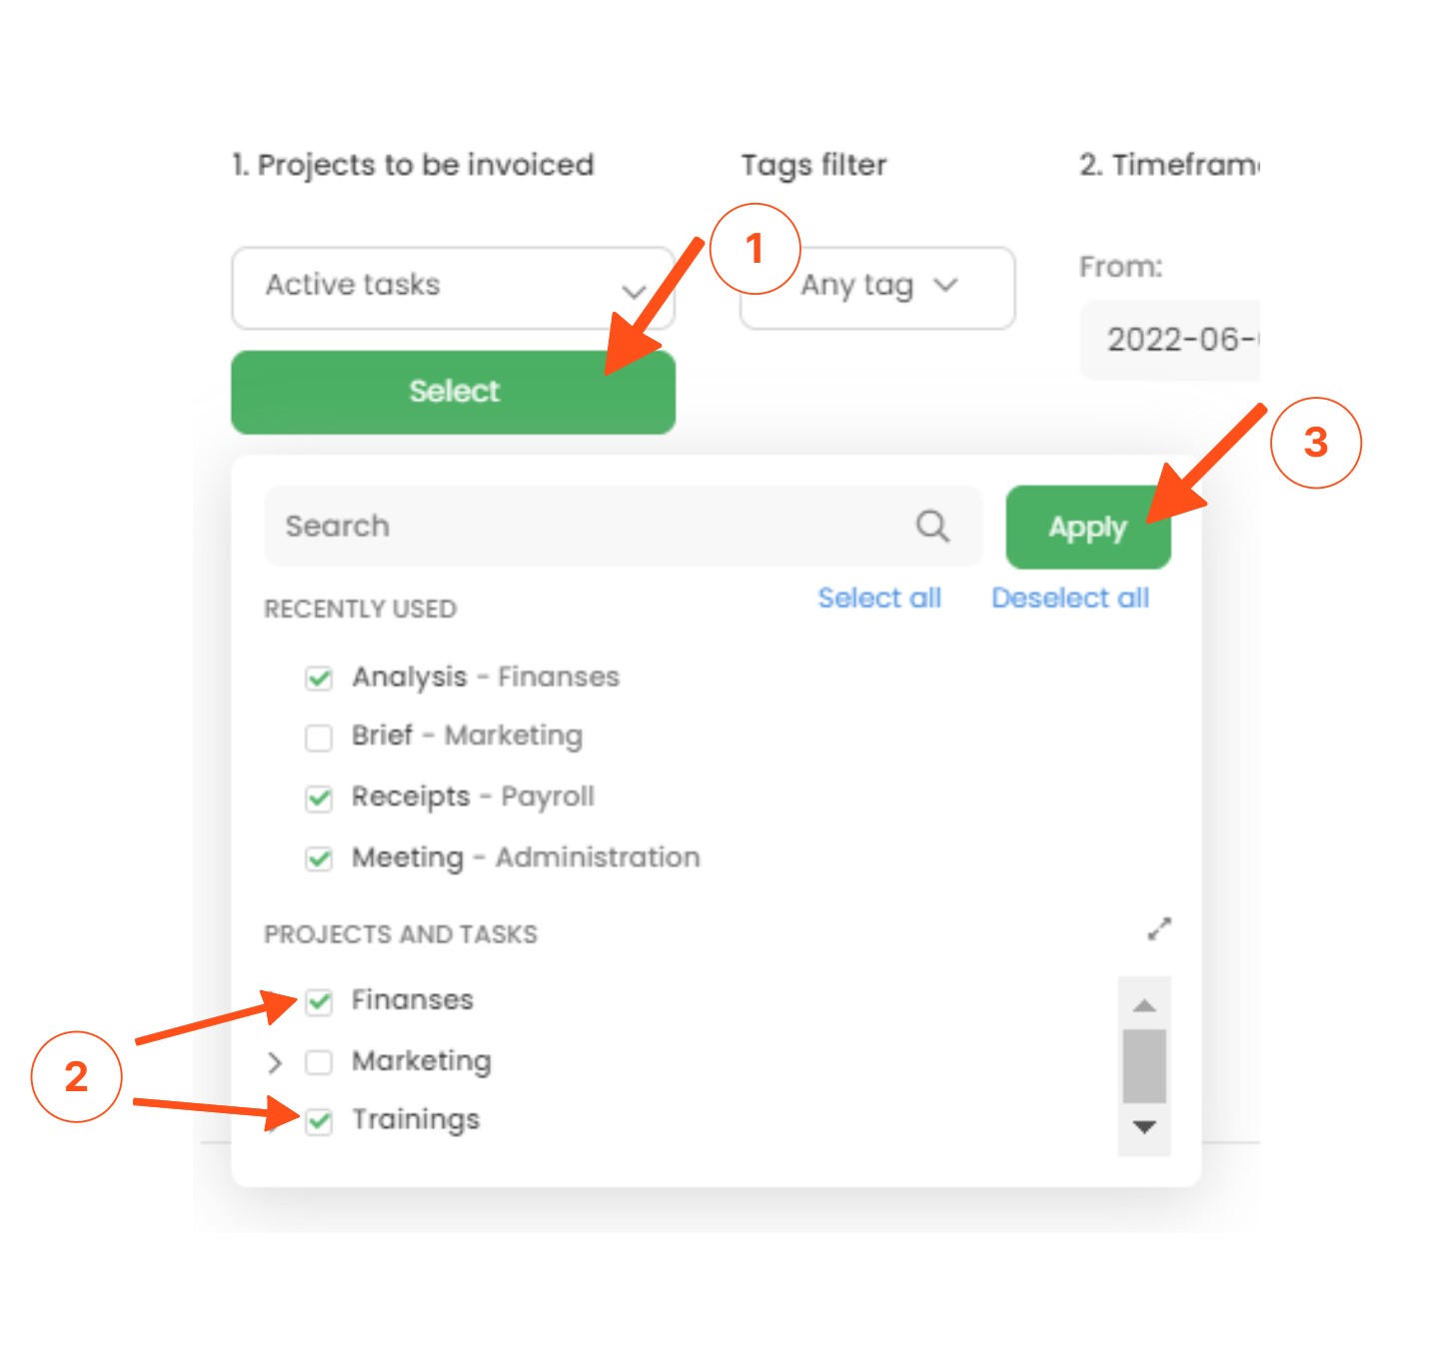Viewport: 1437px width, 1349px height.
Task: Uncheck Meeting - Administration checkbox
Action: (x=319, y=858)
